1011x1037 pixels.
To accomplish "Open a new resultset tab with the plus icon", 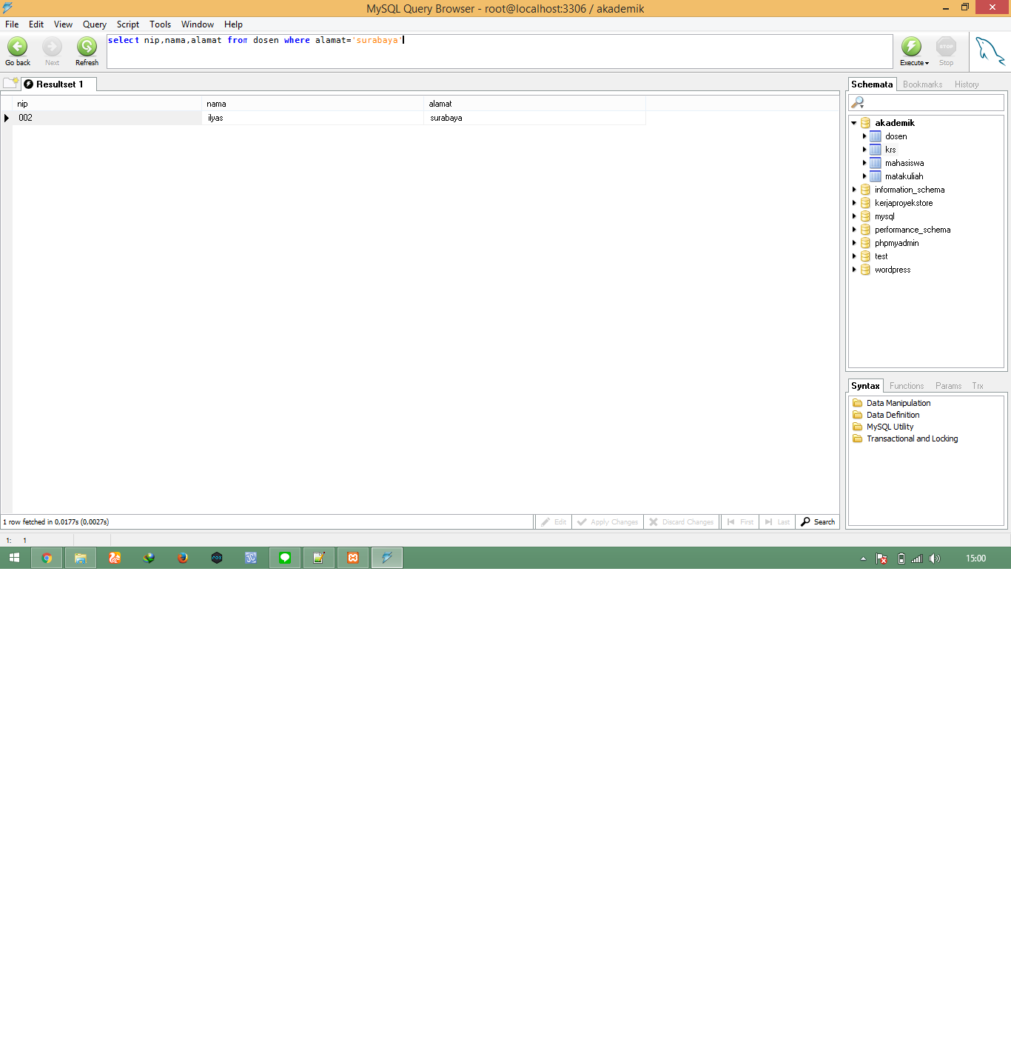I will pos(10,81).
